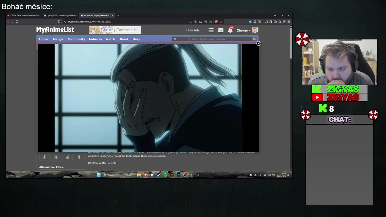The width and height of the screenshot is (386, 217).
Task: Share the page on Facebook
Action: [x=44, y=157]
